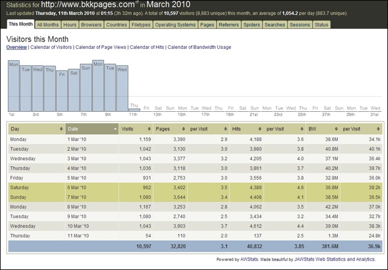The width and height of the screenshot is (388, 270).
Task: Click the Date column header
Action: [92, 129]
